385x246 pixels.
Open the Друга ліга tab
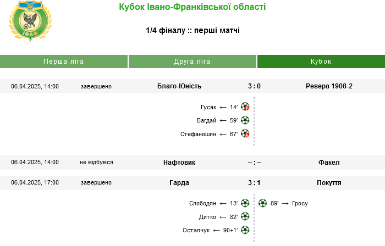pyautogui.click(x=193, y=62)
